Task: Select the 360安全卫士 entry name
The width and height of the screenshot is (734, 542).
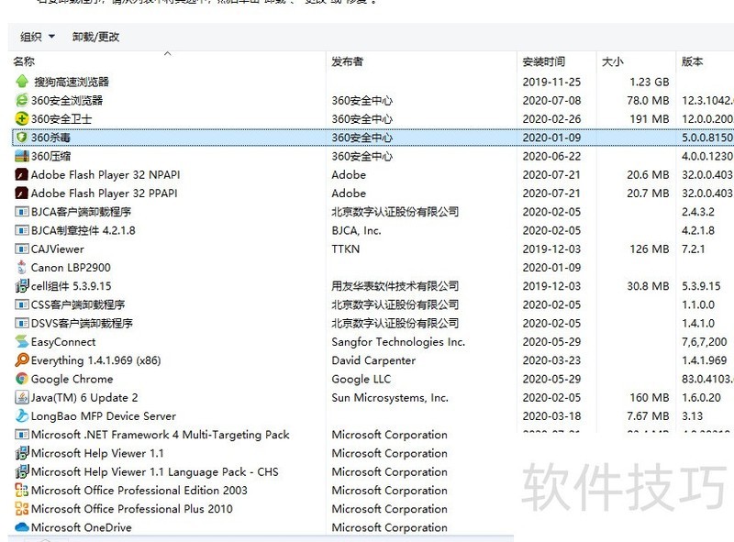Action: pyautogui.click(x=61, y=119)
